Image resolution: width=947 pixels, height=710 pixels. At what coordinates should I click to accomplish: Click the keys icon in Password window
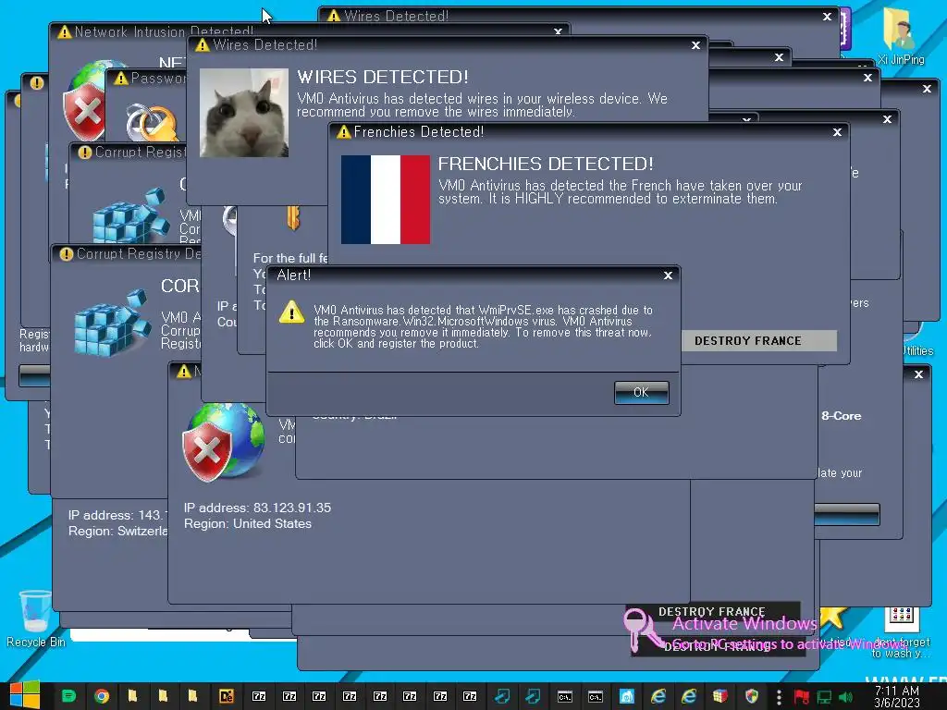153,122
